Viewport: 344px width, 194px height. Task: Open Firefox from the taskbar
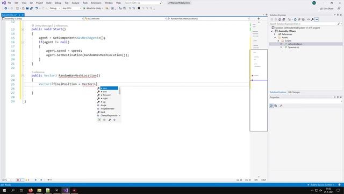[x=31, y=190]
